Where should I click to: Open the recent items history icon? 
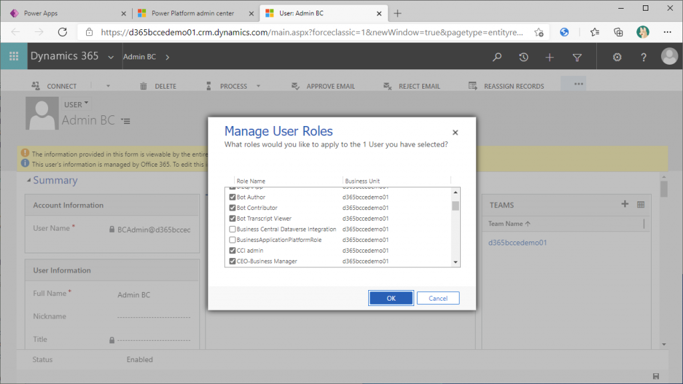(x=524, y=57)
